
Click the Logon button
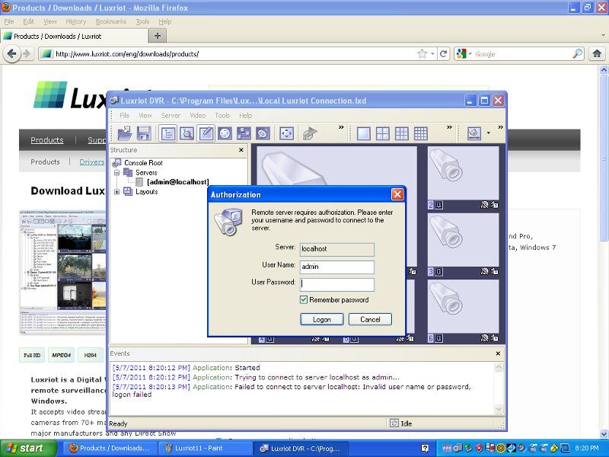point(322,319)
